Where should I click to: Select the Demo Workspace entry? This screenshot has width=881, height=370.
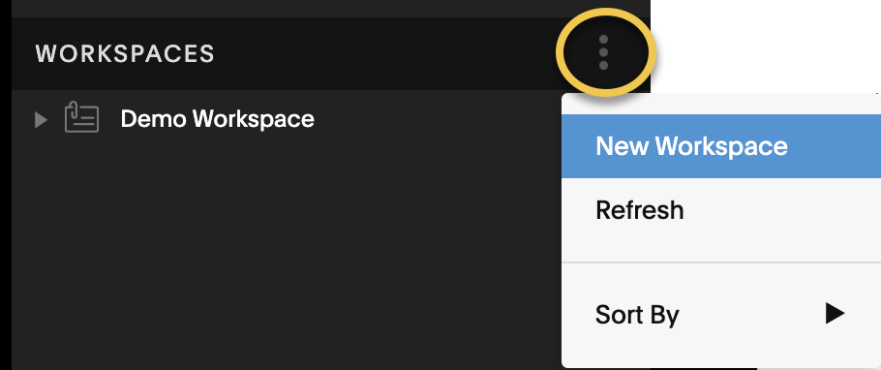(x=287, y=118)
